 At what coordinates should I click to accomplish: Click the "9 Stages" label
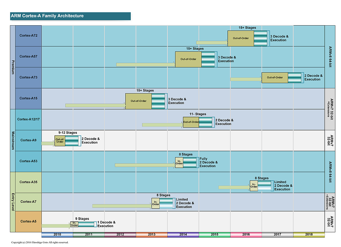82,219
